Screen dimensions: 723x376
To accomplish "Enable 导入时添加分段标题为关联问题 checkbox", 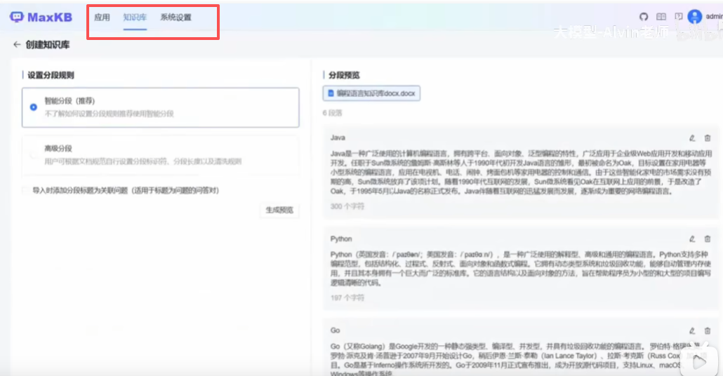I will [26, 190].
